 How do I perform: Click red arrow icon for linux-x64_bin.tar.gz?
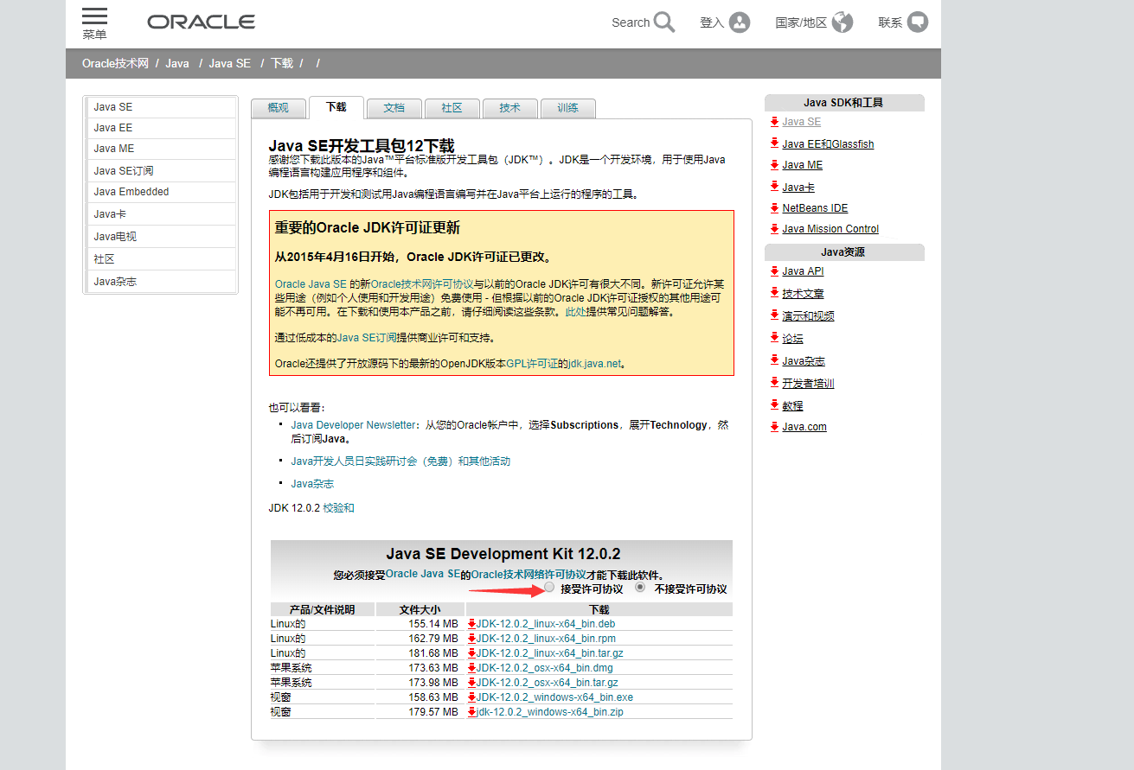click(471, 653)
